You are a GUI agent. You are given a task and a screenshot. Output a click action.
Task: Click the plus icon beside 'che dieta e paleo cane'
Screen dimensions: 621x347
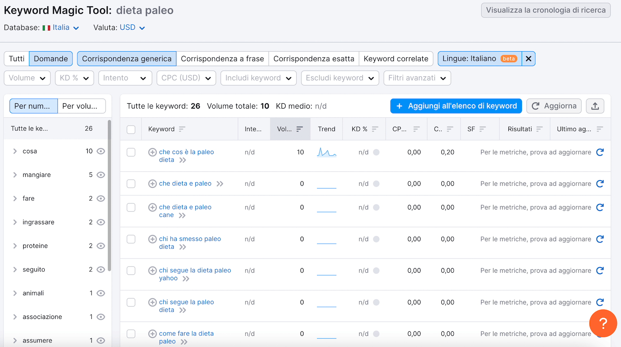click(x=152, y=207)
